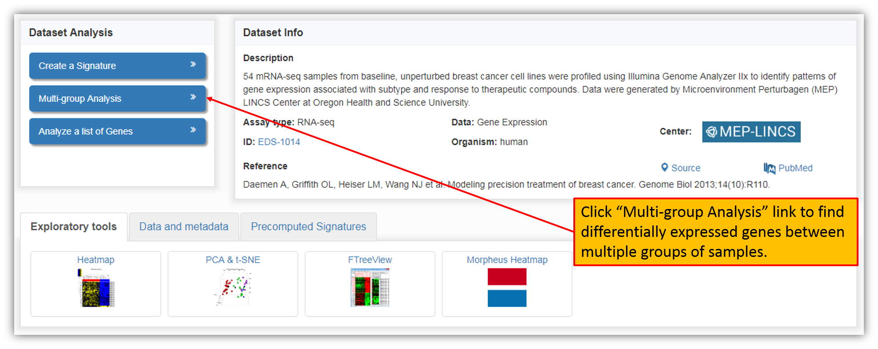Open the Morpheus Heatmap red-blue icon
878x349 pixels.
tap(507, 287)
